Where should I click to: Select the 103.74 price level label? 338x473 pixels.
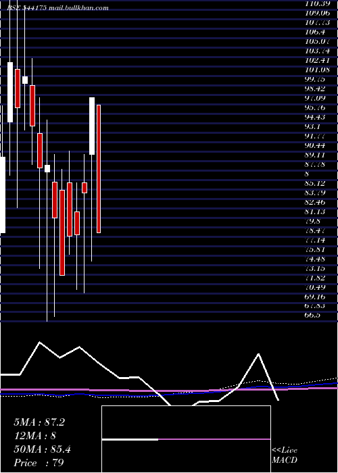tap(316, 51)
